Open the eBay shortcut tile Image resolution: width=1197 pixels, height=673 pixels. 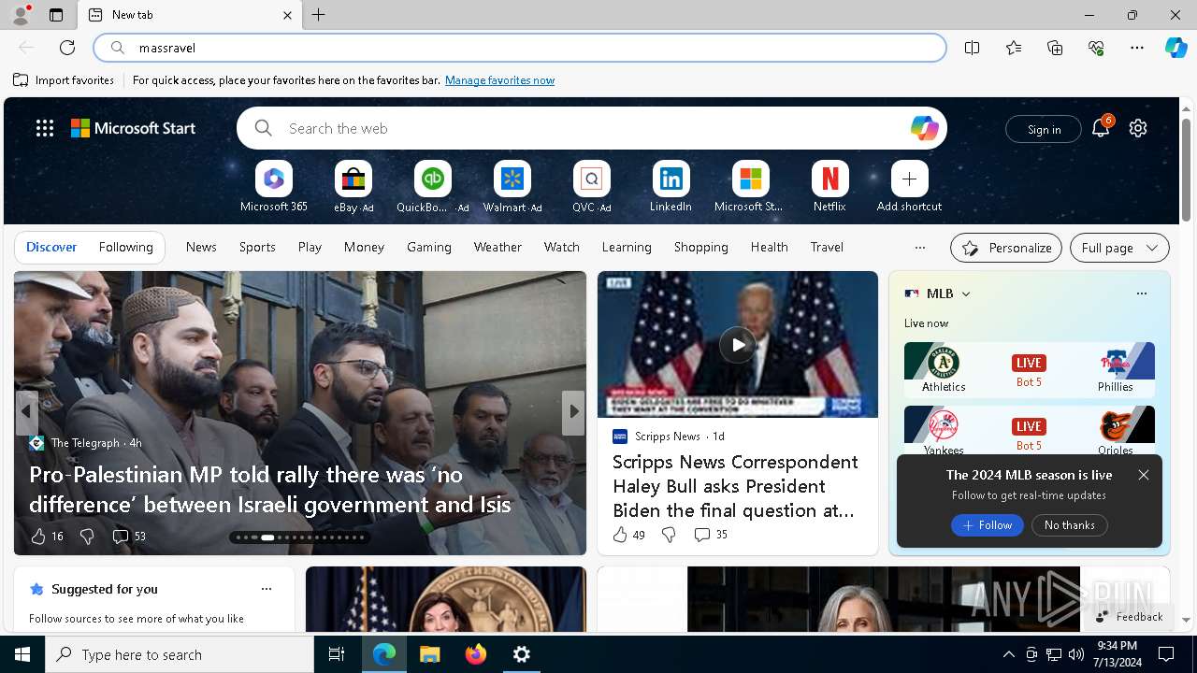[x=353, y=187]
